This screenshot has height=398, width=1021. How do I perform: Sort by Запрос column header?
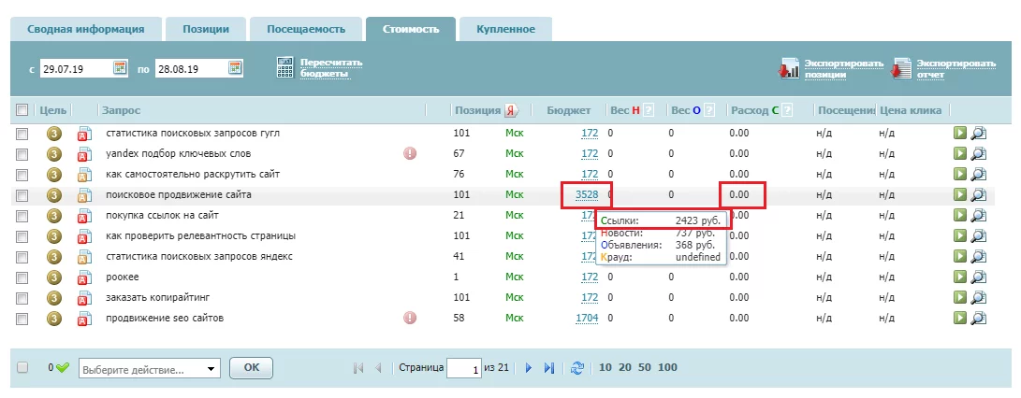coord(121,110)
